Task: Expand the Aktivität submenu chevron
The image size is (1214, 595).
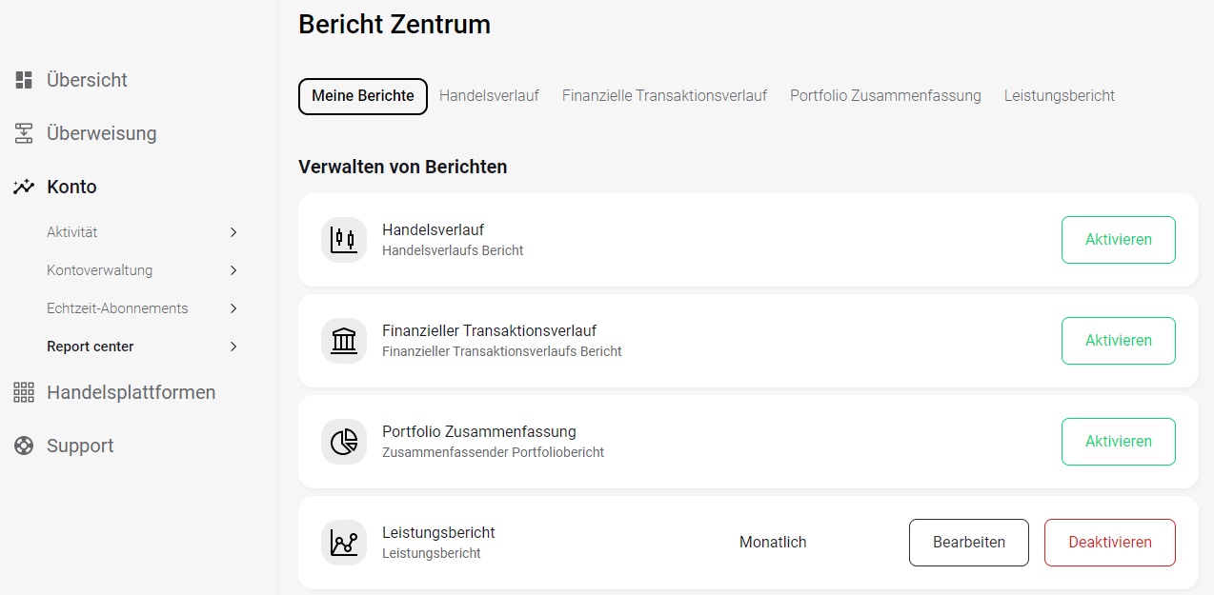Action: coord(233,232)
